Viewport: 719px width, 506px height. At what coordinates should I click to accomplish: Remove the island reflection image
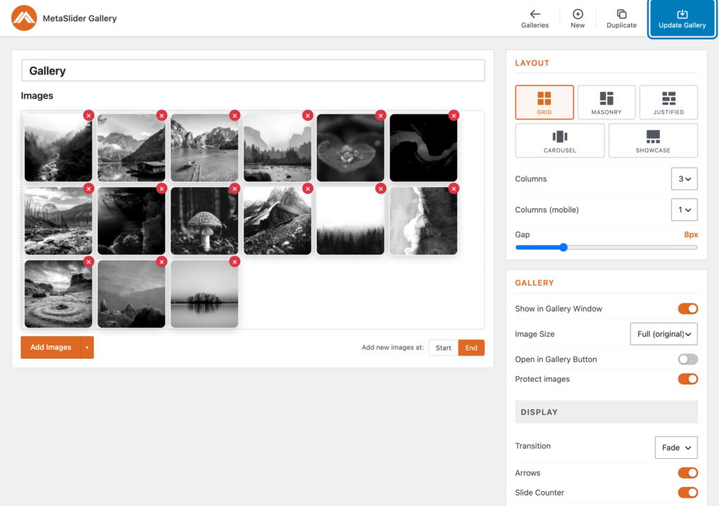(235, 261)
